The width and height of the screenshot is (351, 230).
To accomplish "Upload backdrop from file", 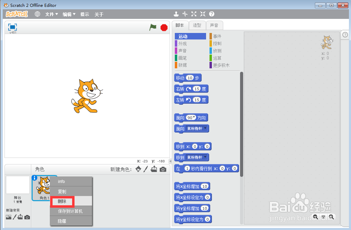I will [20, 217].
